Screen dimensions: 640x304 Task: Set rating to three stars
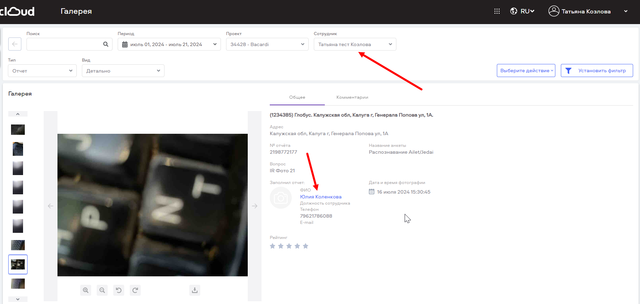click(x=289, y=246)
